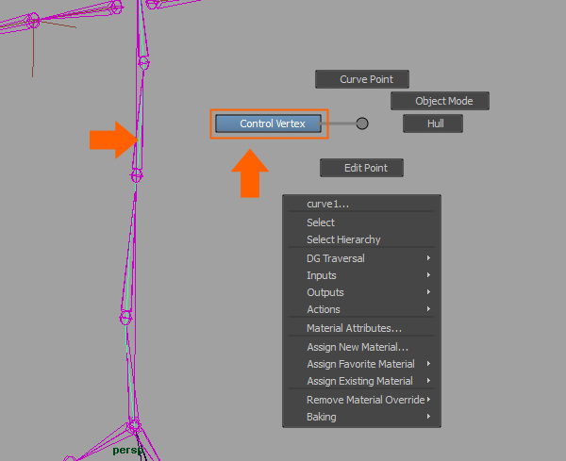Expand Actions submenu
This screenshot has height=461, width=566.
pos(361,309)
